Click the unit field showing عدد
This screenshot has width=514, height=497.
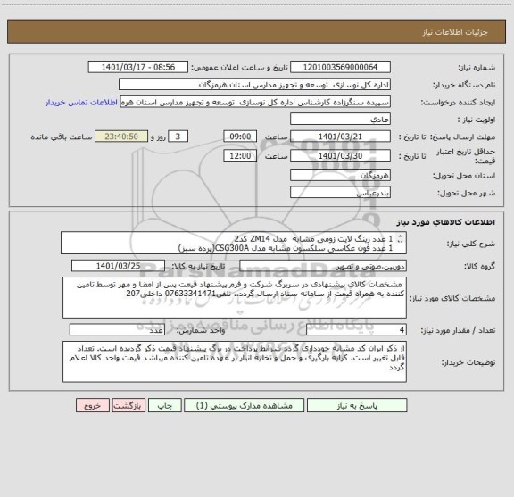tap(117, 330)
